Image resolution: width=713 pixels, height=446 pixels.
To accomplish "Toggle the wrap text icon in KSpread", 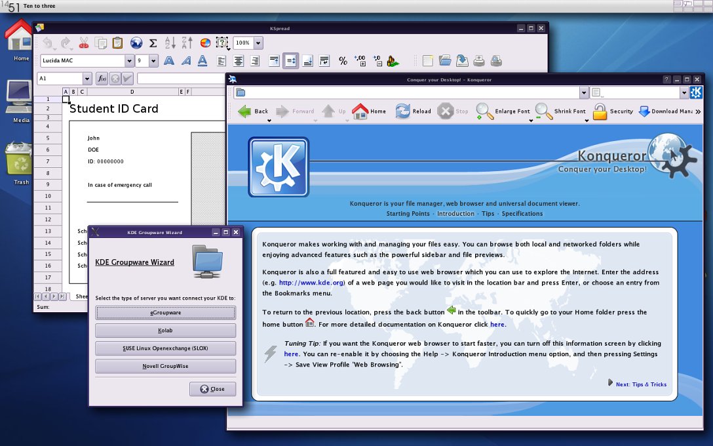I will click(324, 60).
